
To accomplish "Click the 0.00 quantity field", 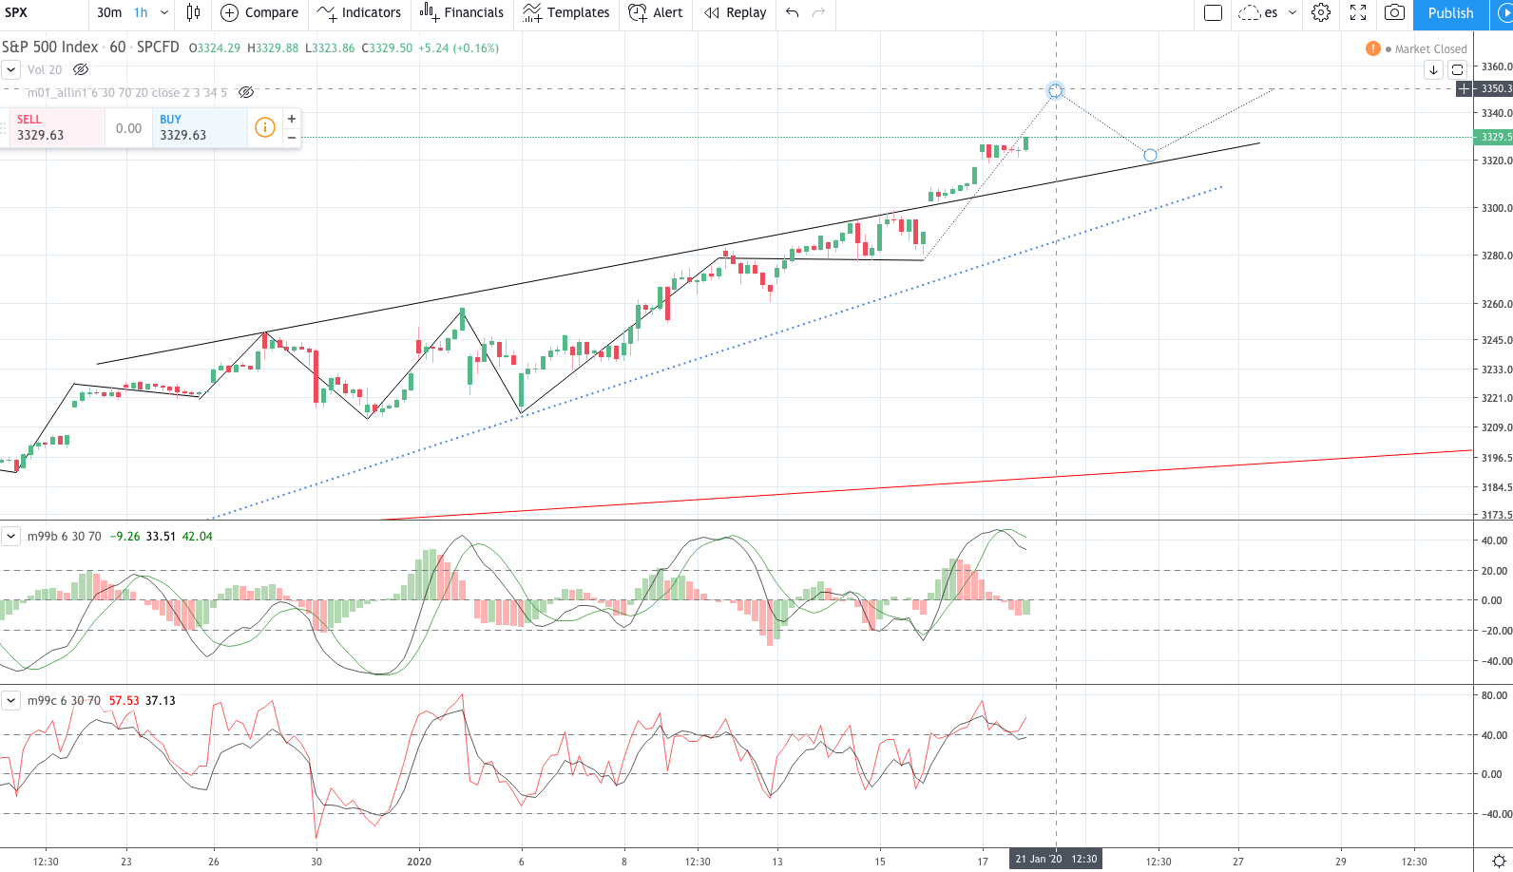I will [128, 128].
